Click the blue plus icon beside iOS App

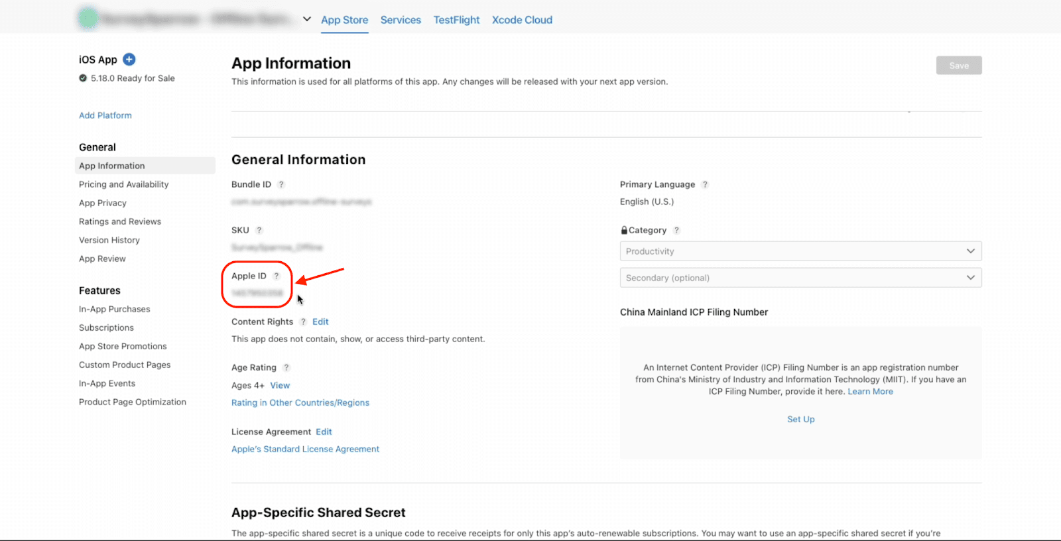click(129, 60)
